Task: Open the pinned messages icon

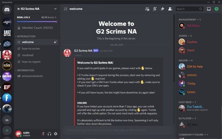Action: pos(162,9)
